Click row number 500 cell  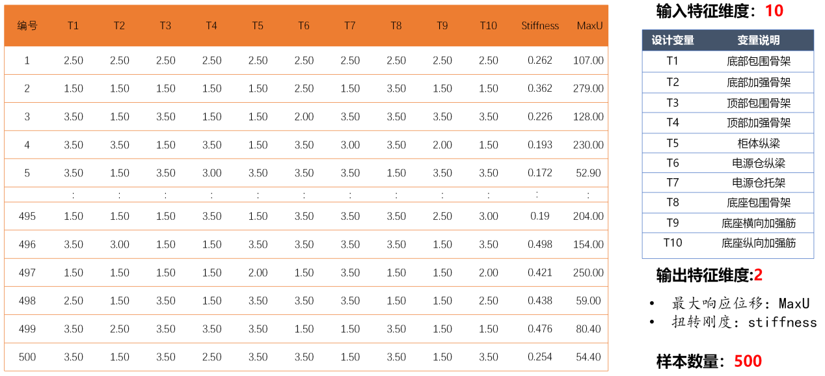coord(27,357)
